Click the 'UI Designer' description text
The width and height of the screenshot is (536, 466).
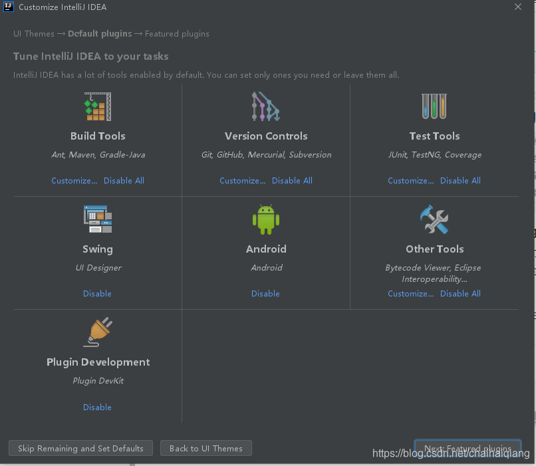(98, 268)
